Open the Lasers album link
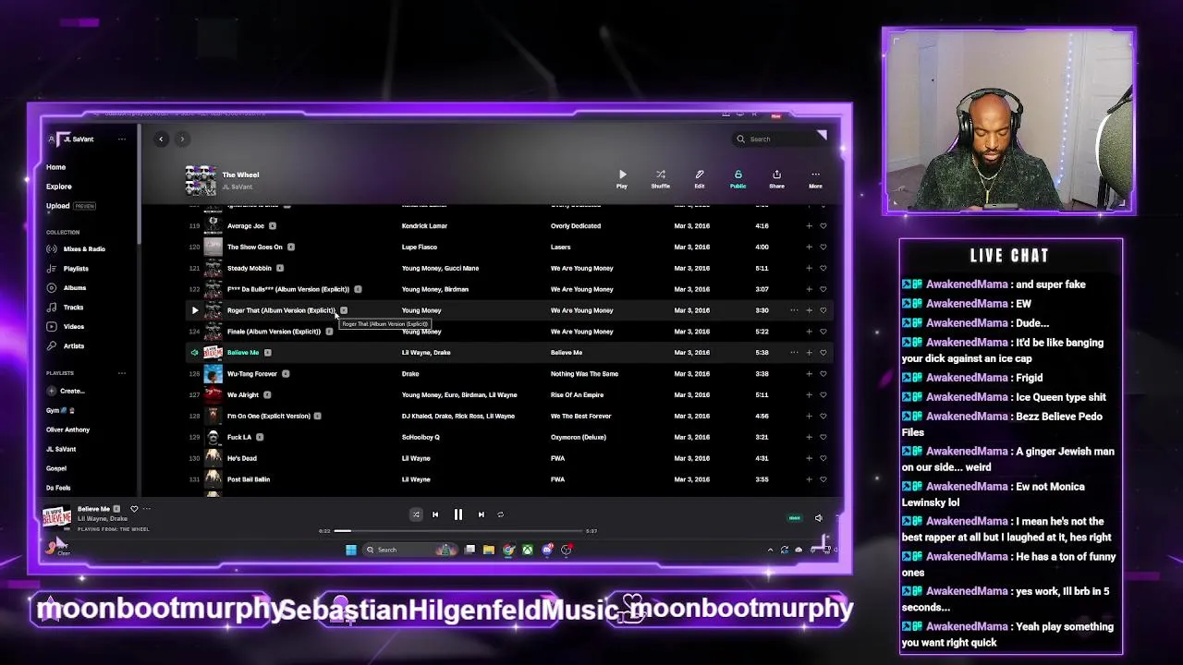Screen dimensions: 1183x665 click(560, 247)
